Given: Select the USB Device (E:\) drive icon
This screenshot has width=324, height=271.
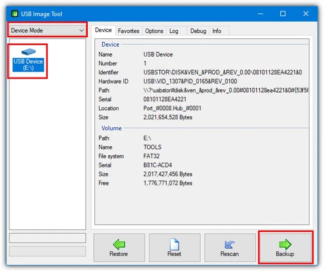Looking at the screenshot, I should pos(28,60).
